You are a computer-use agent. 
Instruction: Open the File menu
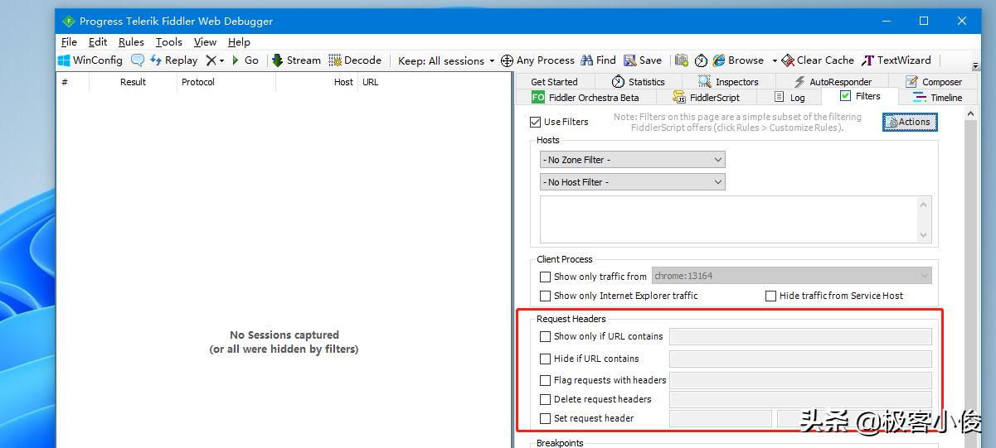point(69,41)
